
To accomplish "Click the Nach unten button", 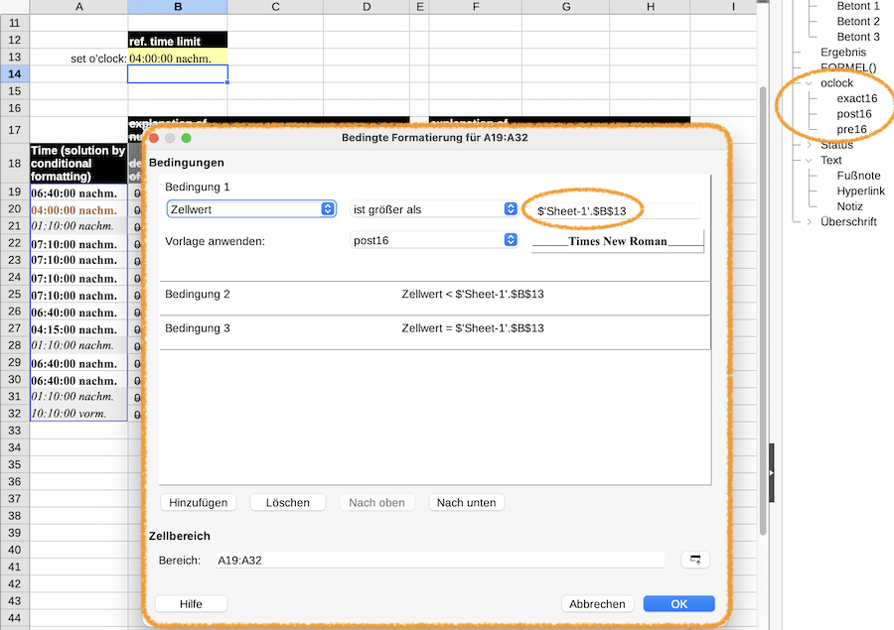I will coord(467,502).
